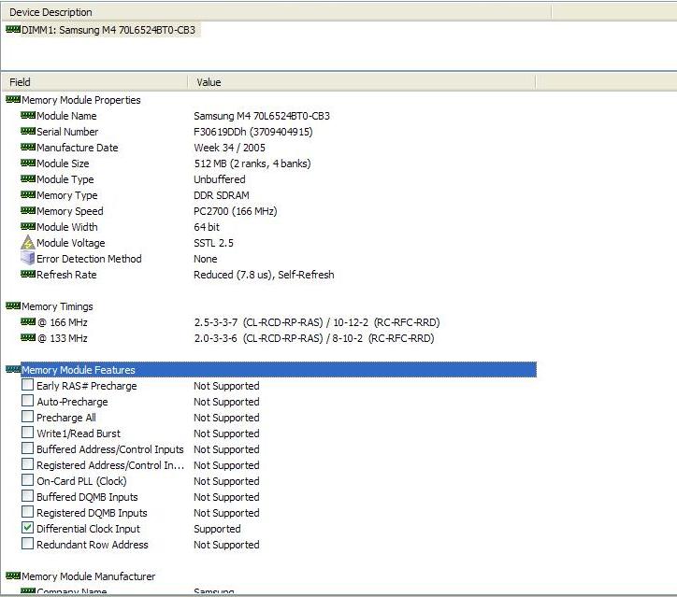
Task: Check the On-Card PLL (Clock) checkbox
Action: click(28, 481)
